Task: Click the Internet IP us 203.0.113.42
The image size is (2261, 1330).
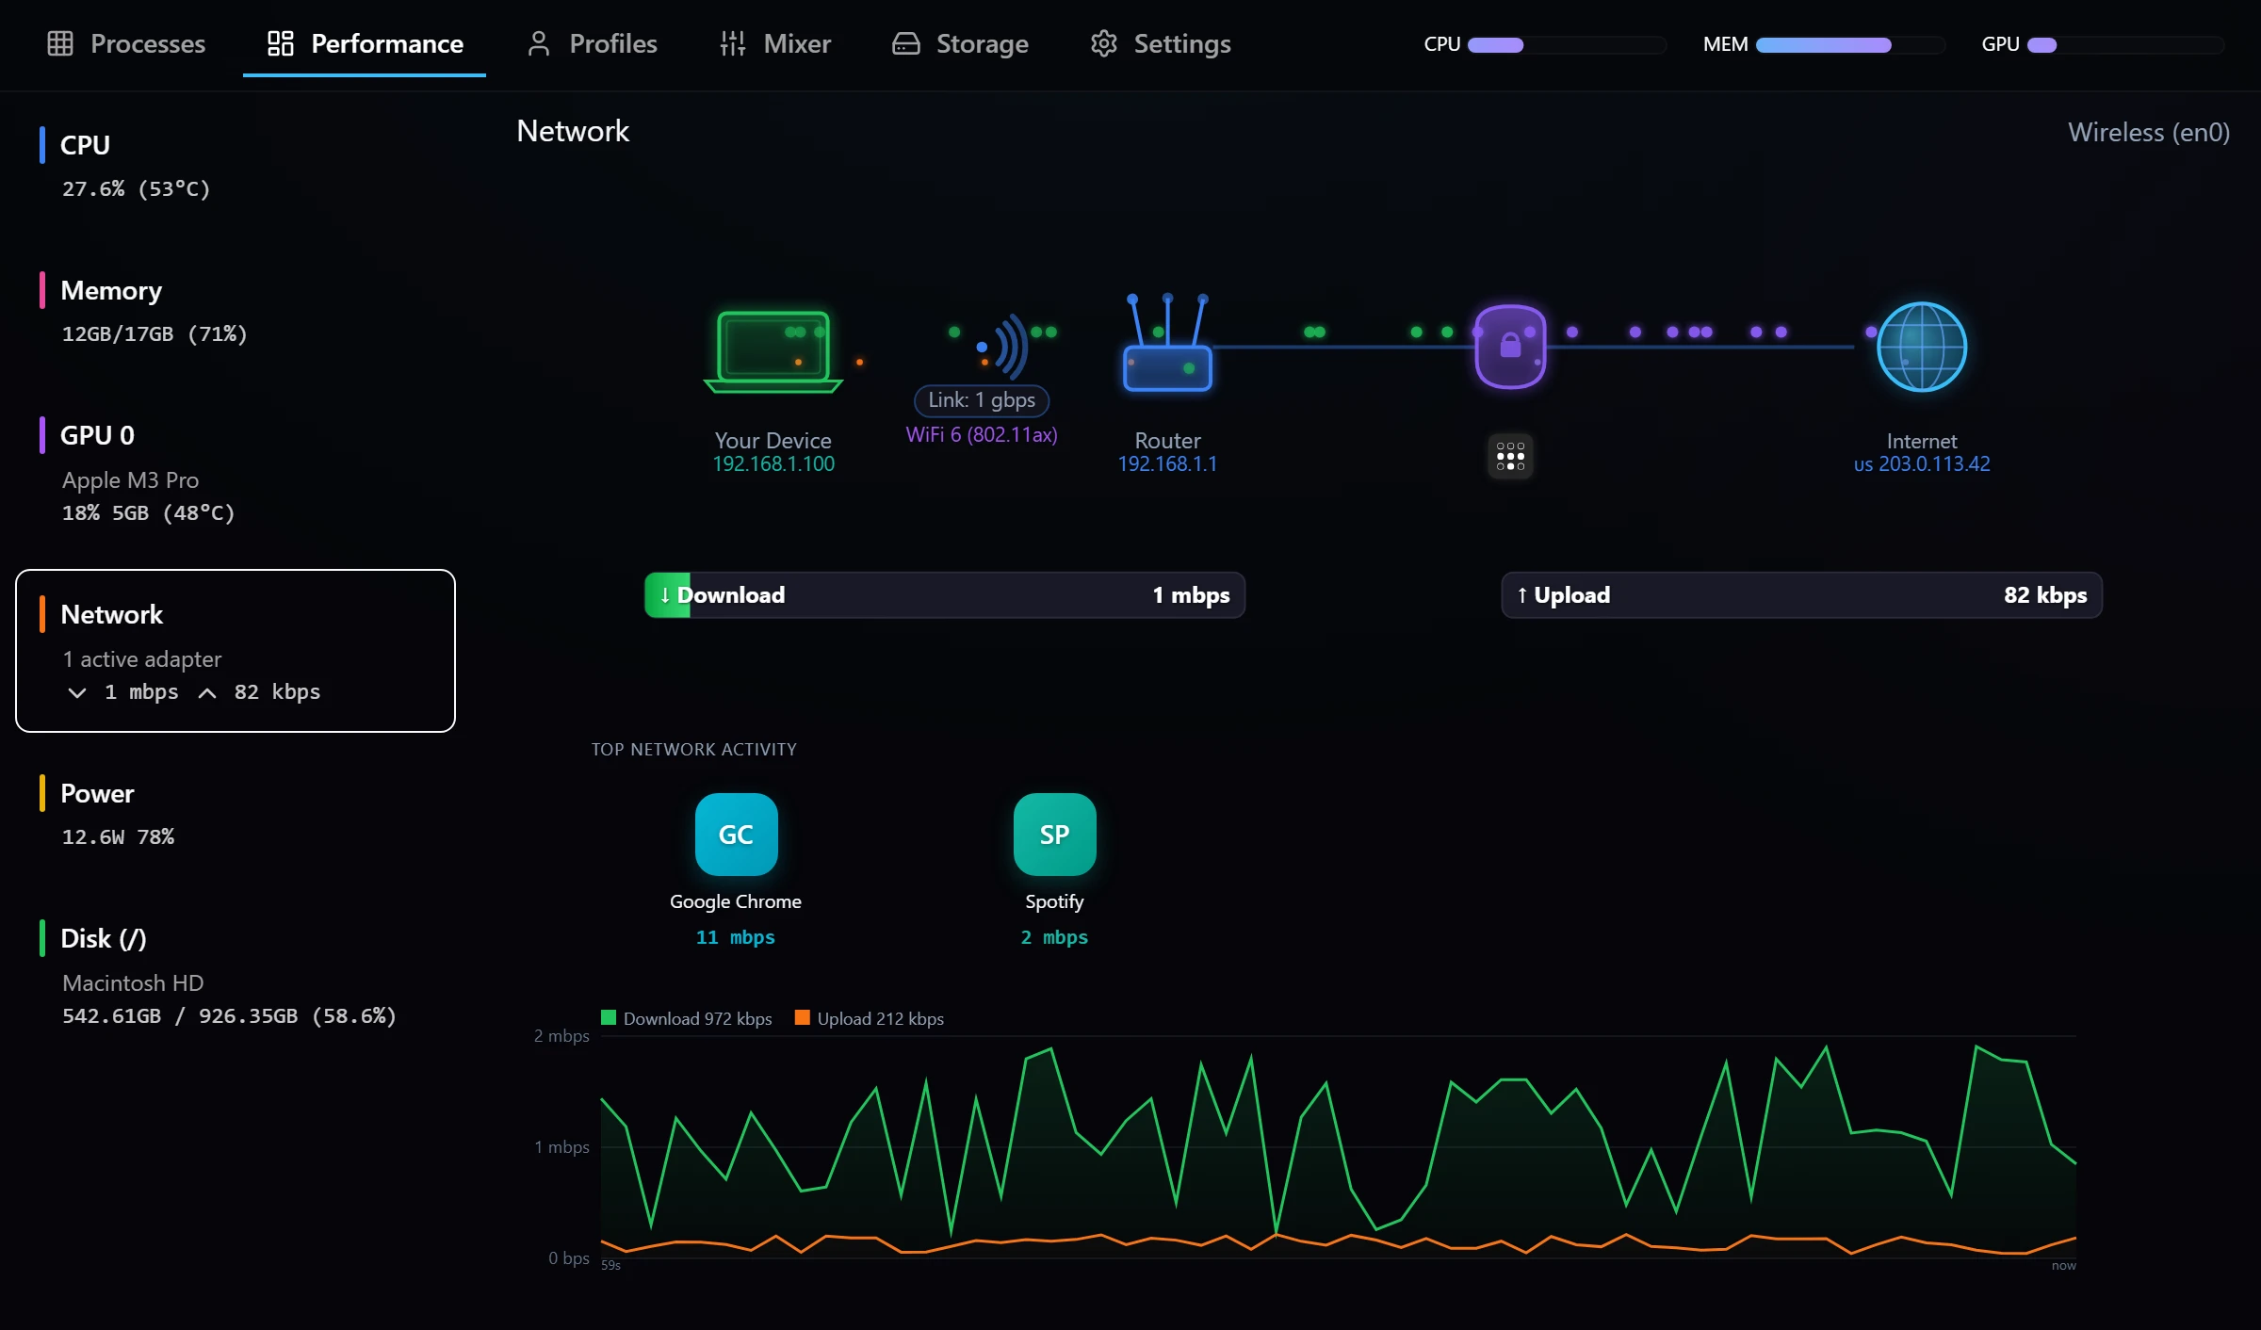Action: click(x=1922, y=464)
